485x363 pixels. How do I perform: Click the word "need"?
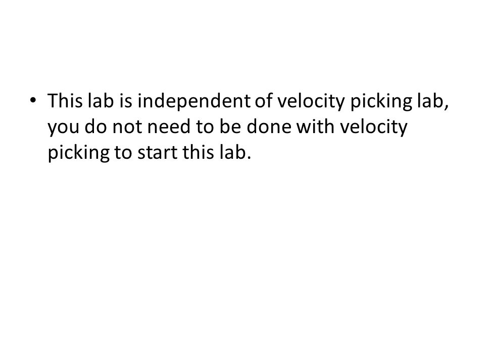[169, 127]
